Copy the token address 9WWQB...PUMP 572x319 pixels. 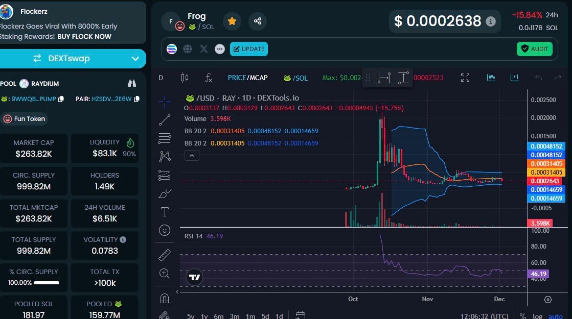[61, 99]
